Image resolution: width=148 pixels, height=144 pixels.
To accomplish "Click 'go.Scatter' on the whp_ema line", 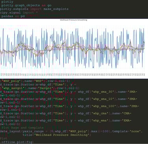I will 24,121.
